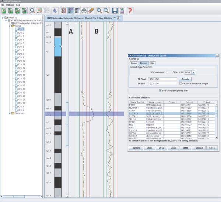Open the Help menu
This screenshot has height=202, width=221.
tap(18, 5)
